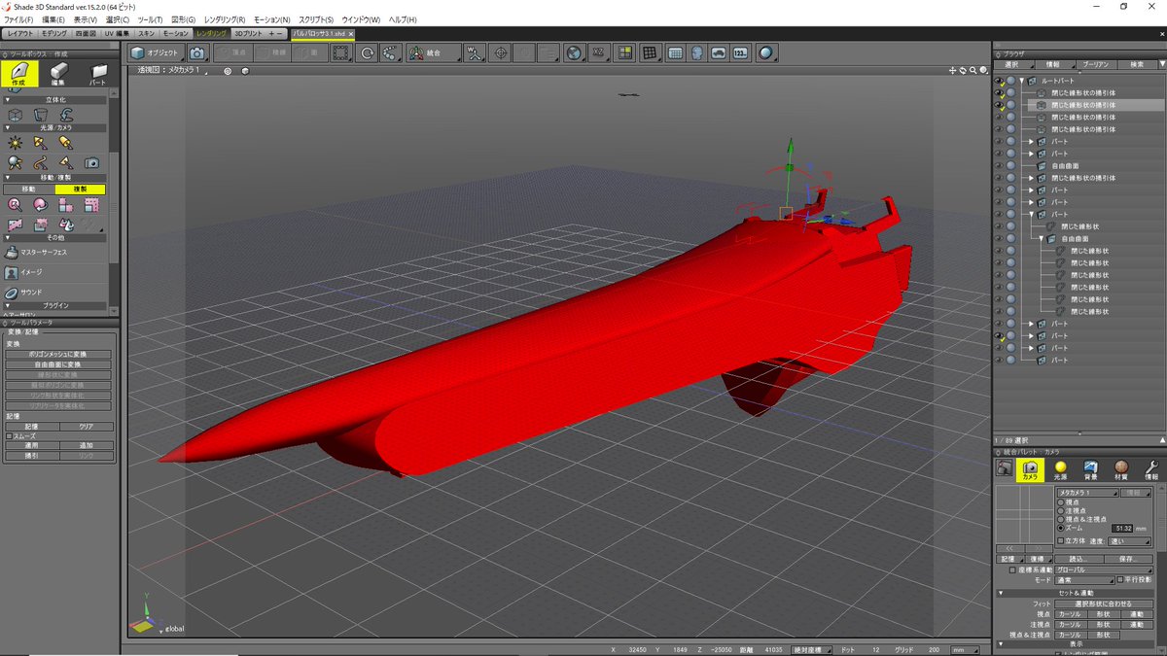The image size is (1167, 656).
Task: Open the 絶対座標 dropdown in status bar
Action: pyautogui.click(x=811, y=649)
